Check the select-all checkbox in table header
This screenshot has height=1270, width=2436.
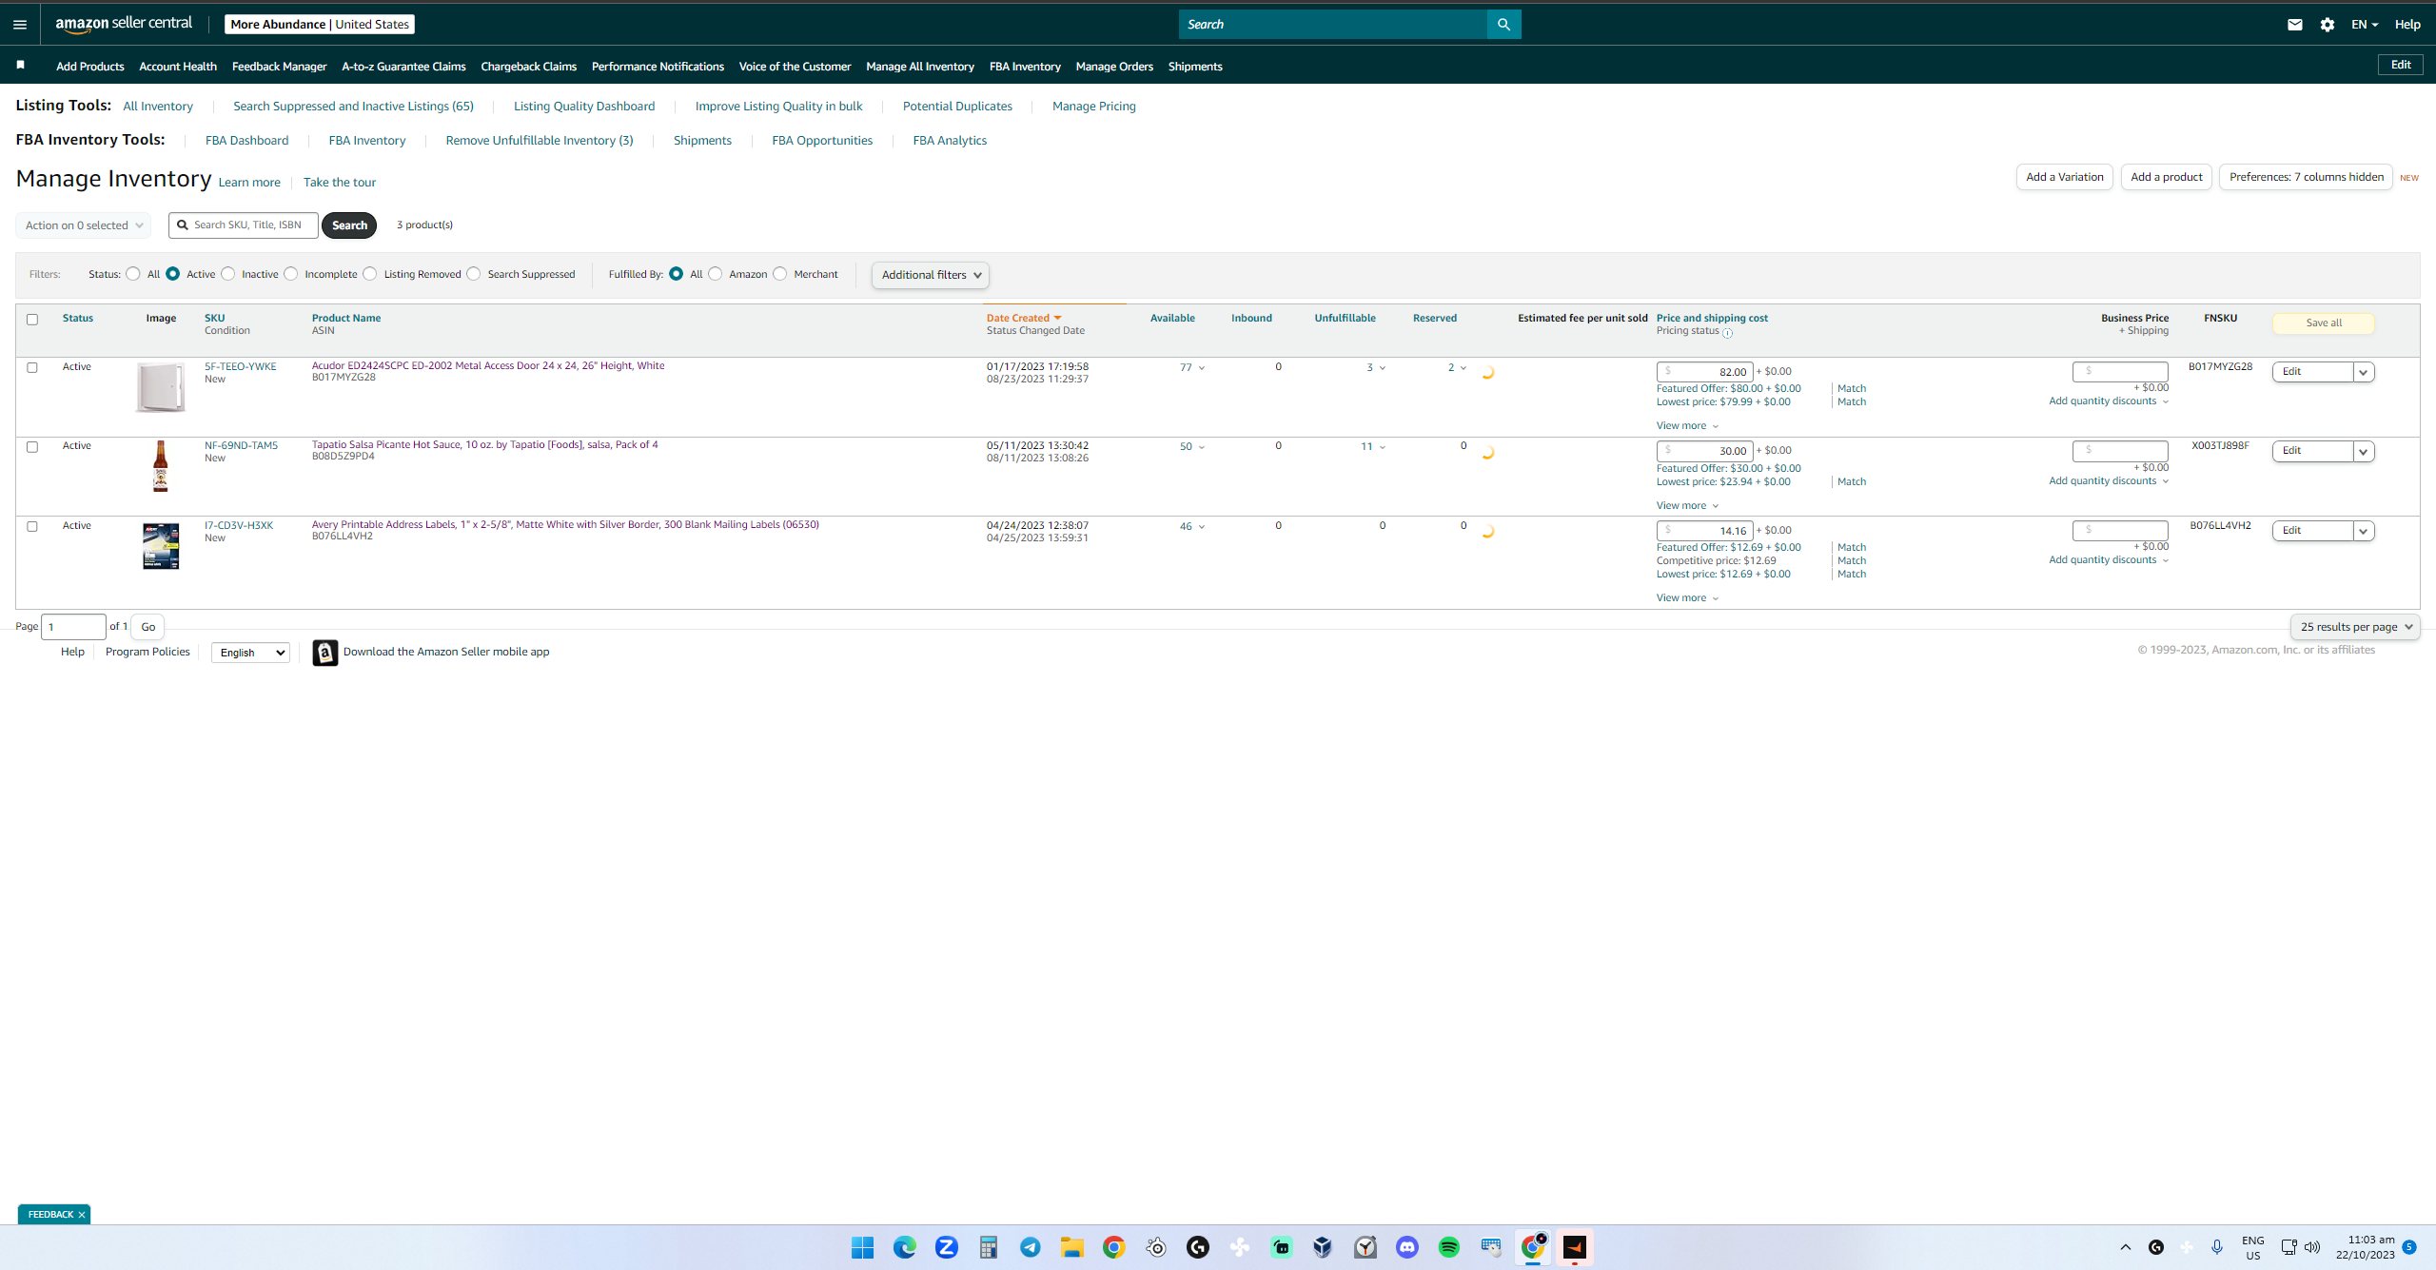coord(32,320)
